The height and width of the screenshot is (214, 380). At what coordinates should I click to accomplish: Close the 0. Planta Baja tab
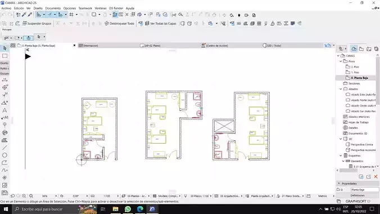click(74, 46)
